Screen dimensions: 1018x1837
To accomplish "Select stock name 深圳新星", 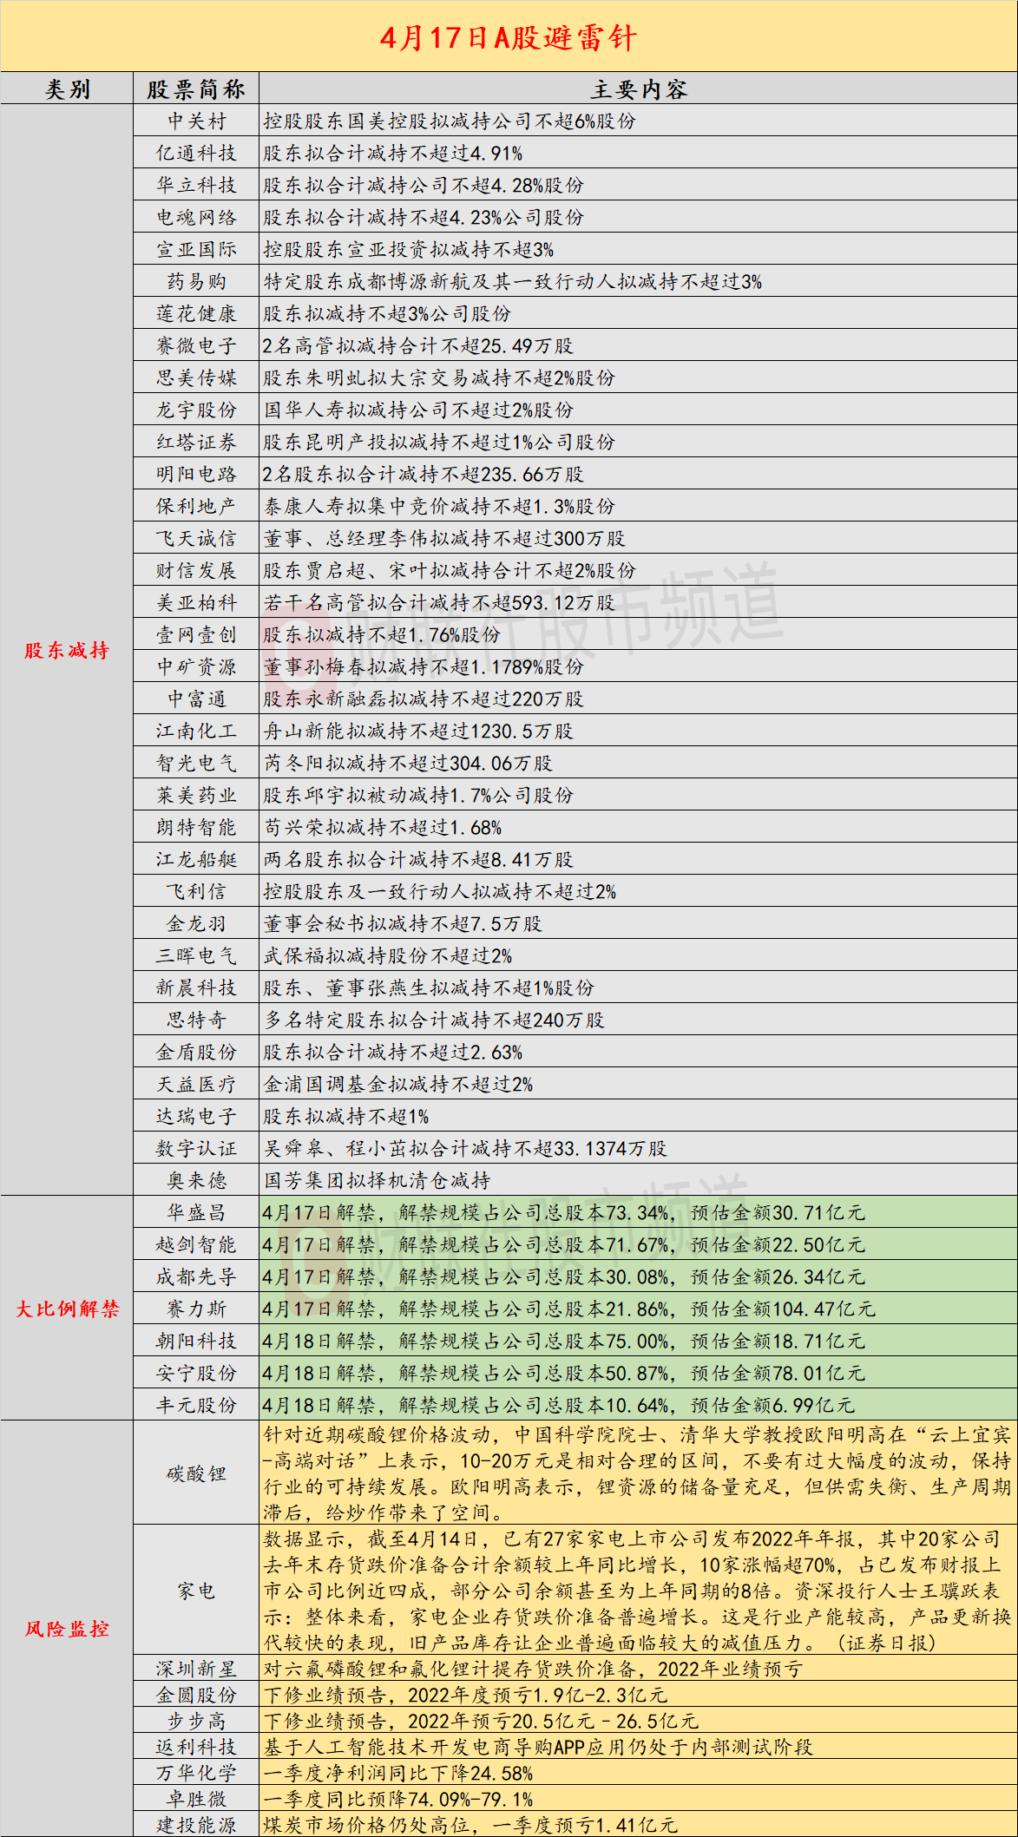I will click(196, 1670).
